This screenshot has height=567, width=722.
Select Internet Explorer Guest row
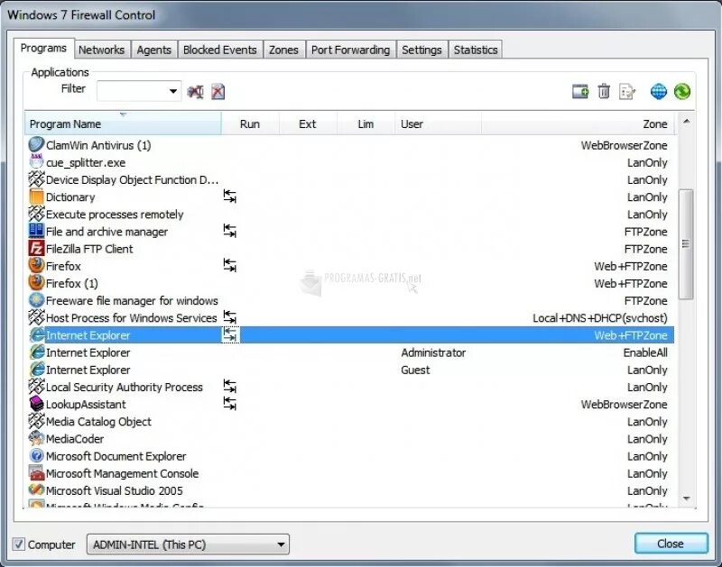point(349,370)
